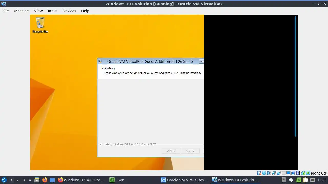Switch to the uGet taskbar window
Image resolution: width=328 pixels, height=184 pixels.
(x=117, y=180)
